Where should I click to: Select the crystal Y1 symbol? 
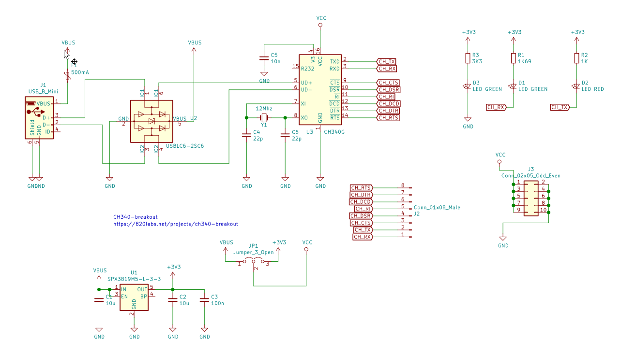coord(264,118)
